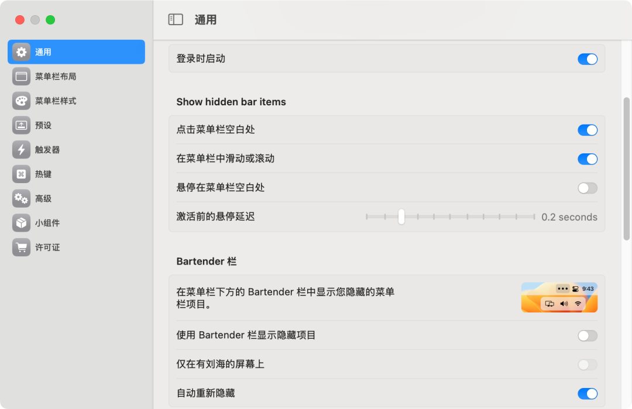
Task: Toggle 在菜单栏中滑动或滚动 off
Action: [588, 159]
